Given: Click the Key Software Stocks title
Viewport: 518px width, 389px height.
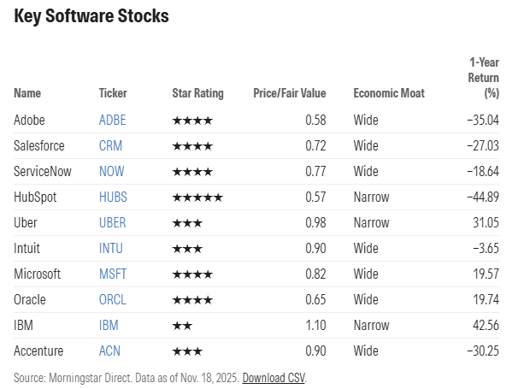Looking at the screenshot, I should [x=91, y=16].
